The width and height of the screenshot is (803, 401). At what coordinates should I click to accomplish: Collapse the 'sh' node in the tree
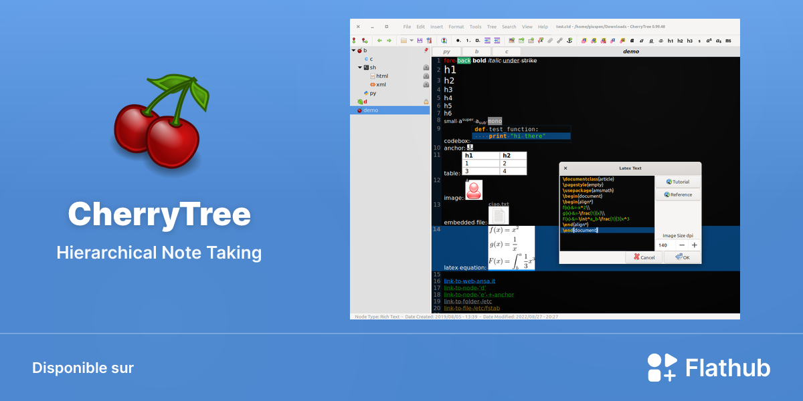click(359, 68)
